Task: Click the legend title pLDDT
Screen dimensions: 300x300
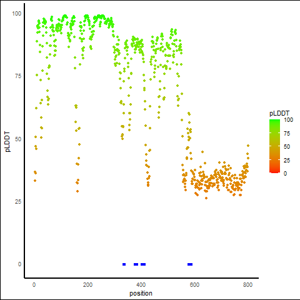Action: click(279, 113)
